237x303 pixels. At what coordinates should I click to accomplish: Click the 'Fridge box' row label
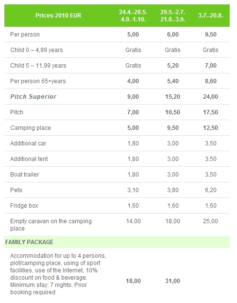coord(24,206)
